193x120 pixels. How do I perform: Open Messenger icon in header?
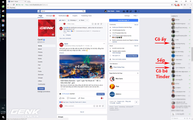click(x=127, y=11)
